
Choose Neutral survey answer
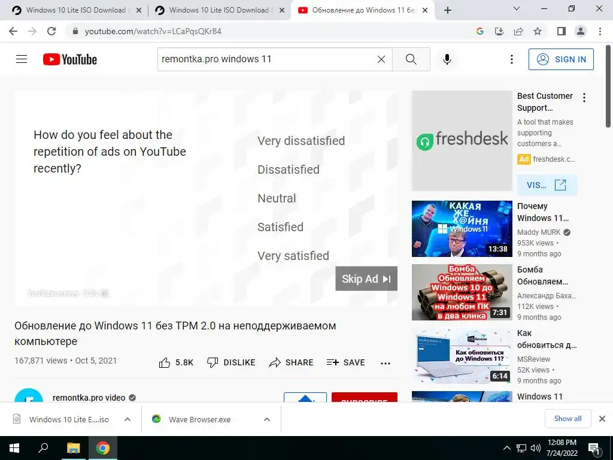[277, 198]
